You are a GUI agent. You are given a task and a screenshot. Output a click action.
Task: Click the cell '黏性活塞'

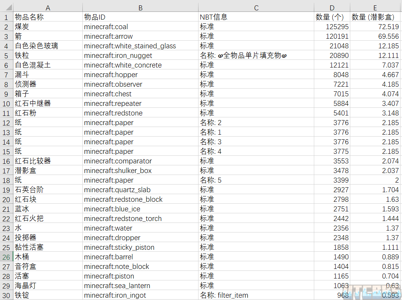pos(48,247)
